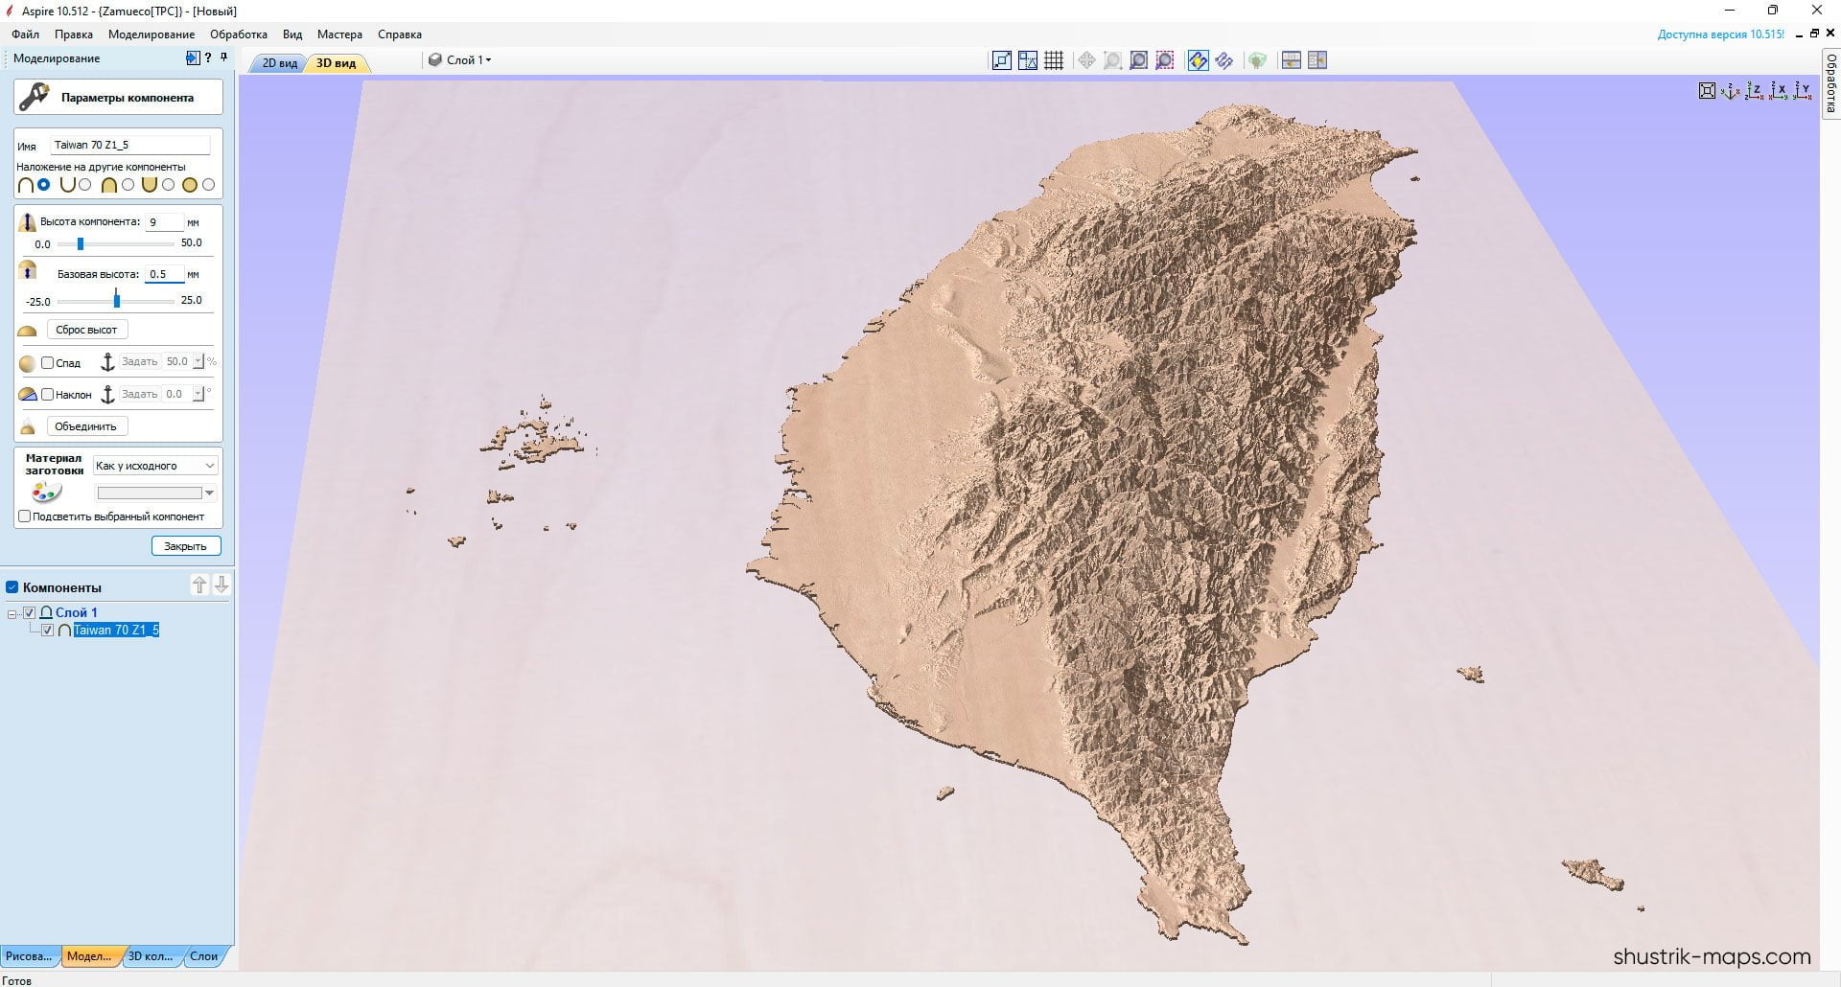Click the anchor icon beside Спад

107,362
